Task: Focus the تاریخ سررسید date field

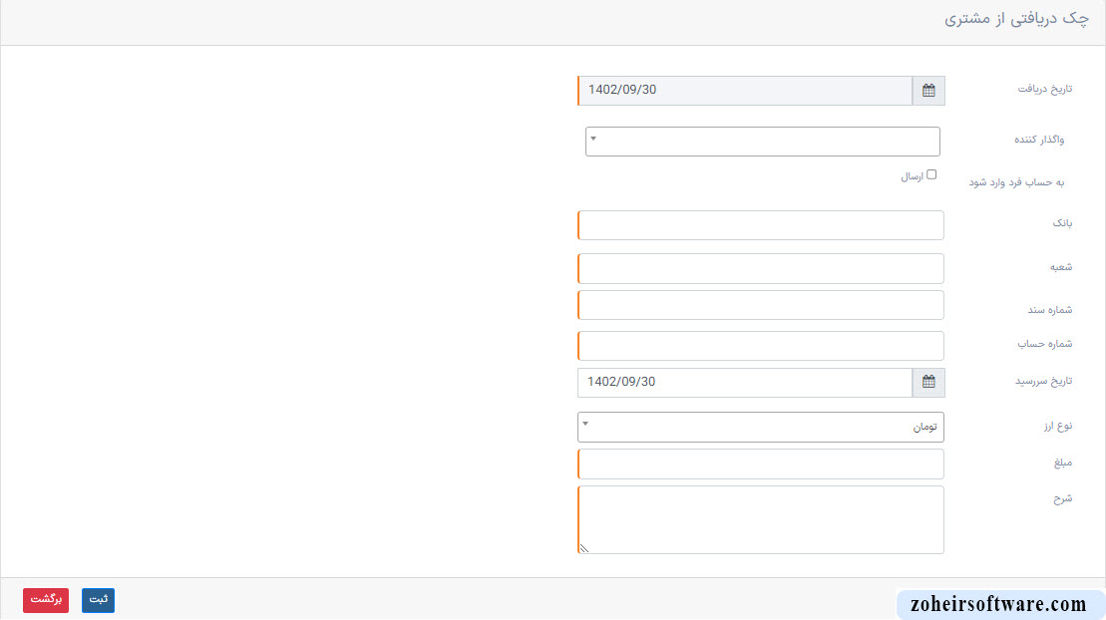Action: [745, 382]
